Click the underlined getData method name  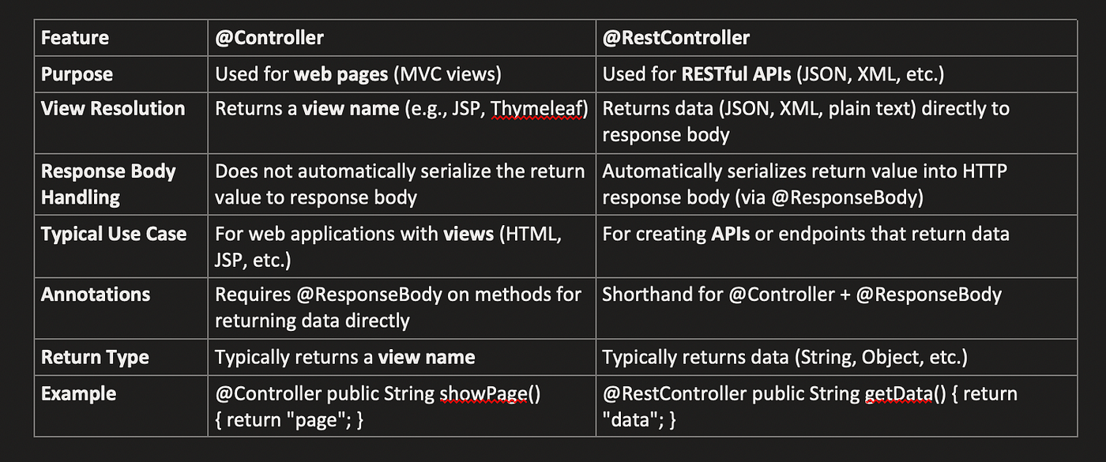point(898,393)
